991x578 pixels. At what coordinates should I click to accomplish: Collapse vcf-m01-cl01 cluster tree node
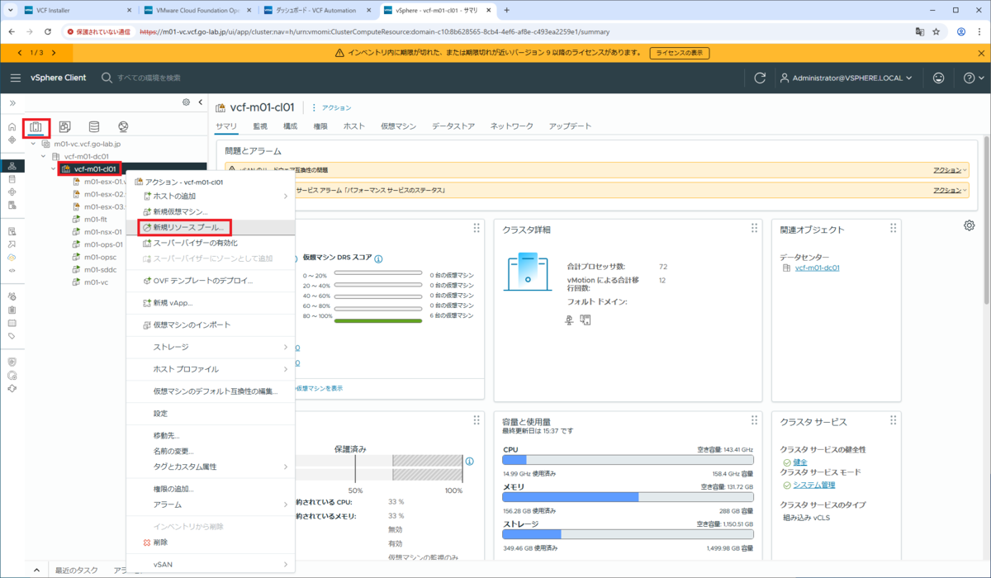point(54,169)
